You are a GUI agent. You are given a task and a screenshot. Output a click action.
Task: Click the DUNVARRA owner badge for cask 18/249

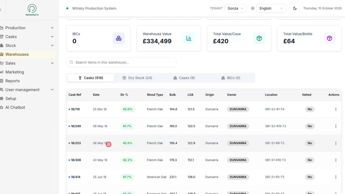coord(238,126)
